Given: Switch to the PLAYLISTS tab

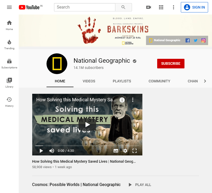Looking at the screenshot, I should point(122,81).
